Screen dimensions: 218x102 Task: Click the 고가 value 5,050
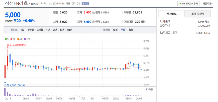87,13
